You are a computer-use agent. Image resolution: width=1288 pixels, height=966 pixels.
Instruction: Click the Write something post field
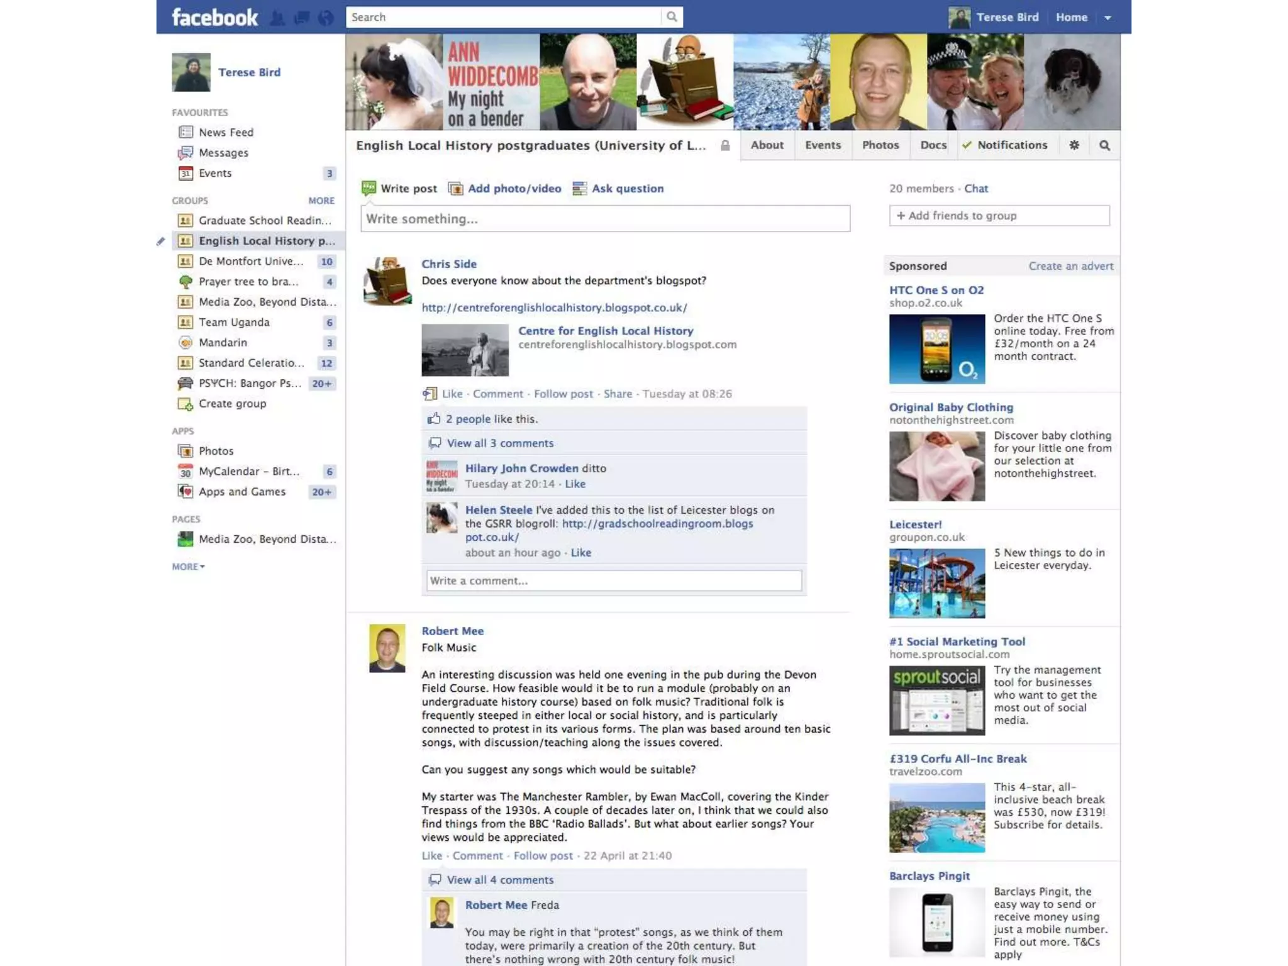pos(605,219)
